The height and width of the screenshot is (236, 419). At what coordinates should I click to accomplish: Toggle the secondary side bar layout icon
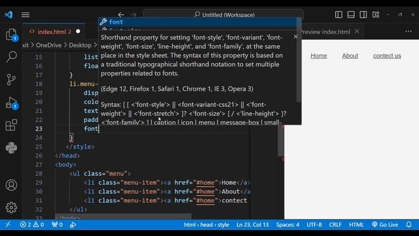pyautogui.click(x=363, y=14)
